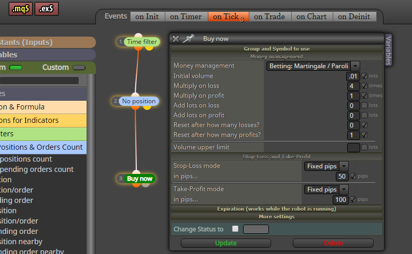The image size is (412, 254).
Task: Toggle Stop-Loss pips checkbox
Action: (353, 176)
